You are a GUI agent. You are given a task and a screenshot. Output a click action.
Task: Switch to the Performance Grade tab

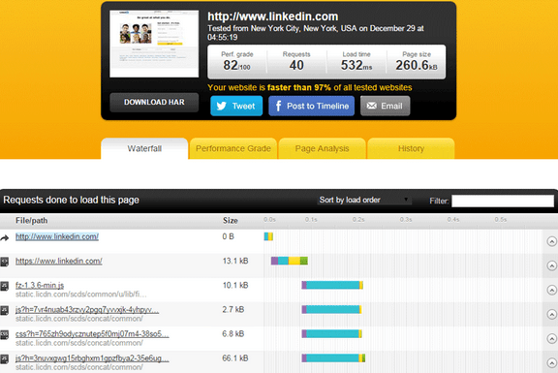click(x=233, y=148)
